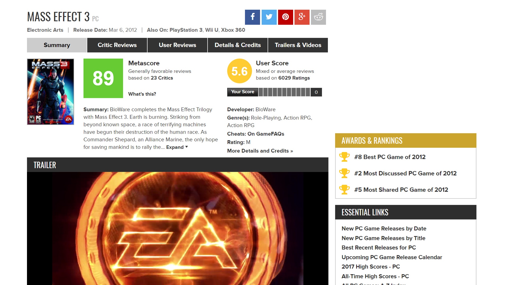The width and height of the screenshot is (508, 285).
Task: Open New PC Game Releases by Date
Action: click(384, 229)
